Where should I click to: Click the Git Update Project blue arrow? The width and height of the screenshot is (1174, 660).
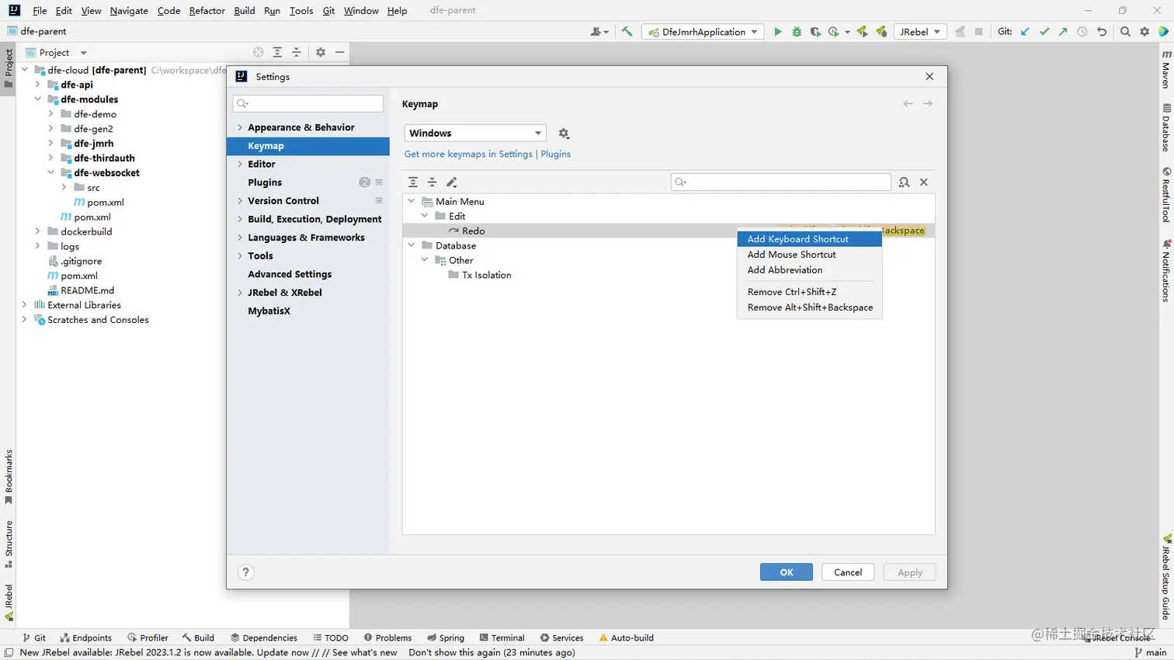(1025, 32)
